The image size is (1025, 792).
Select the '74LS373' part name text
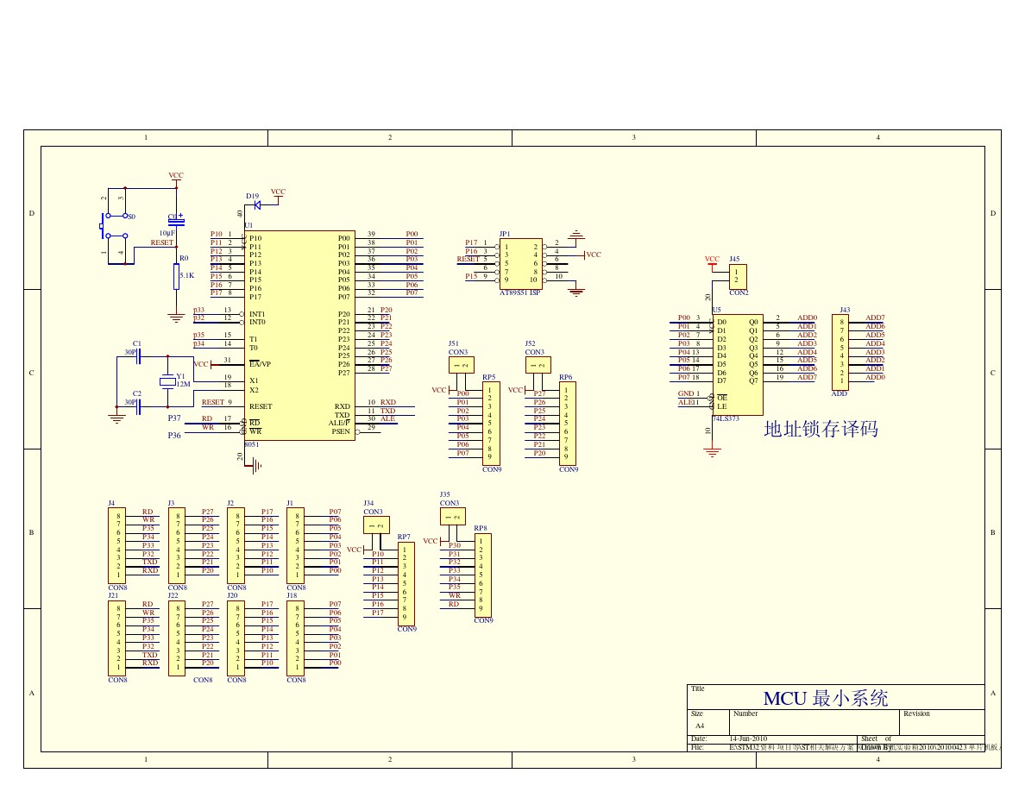(x=726, y=419)
